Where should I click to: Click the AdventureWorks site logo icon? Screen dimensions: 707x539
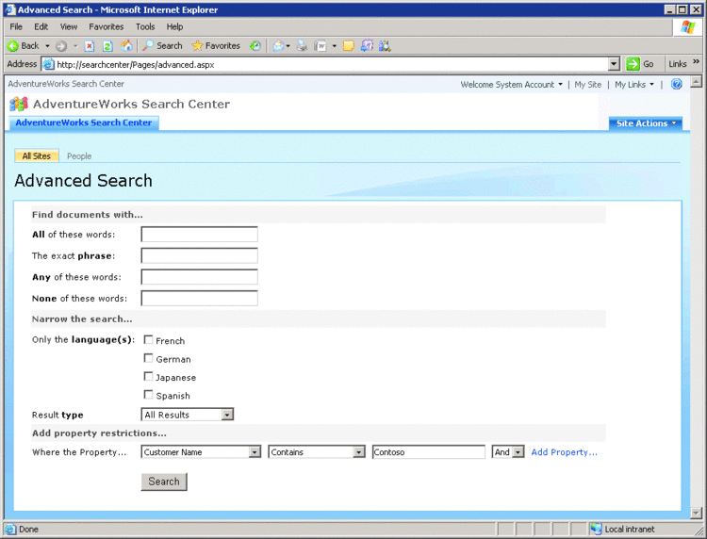point(19,104)
